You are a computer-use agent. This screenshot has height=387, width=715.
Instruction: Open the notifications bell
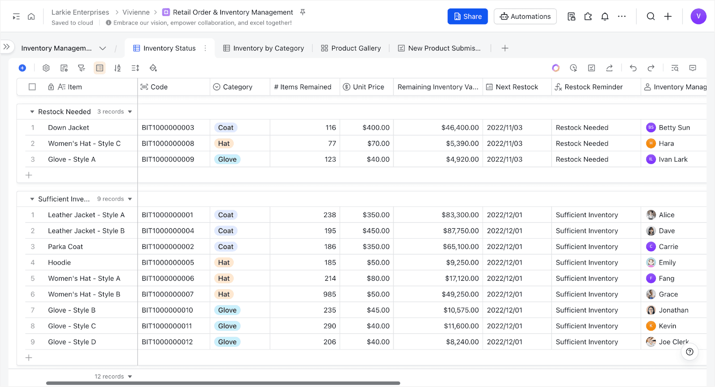(605, 17)
